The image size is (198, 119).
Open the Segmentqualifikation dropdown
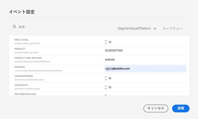[137, 28]
